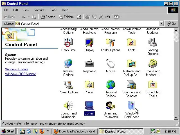
Task: Click the scrollbar up arrow
Action: [176, 30]
